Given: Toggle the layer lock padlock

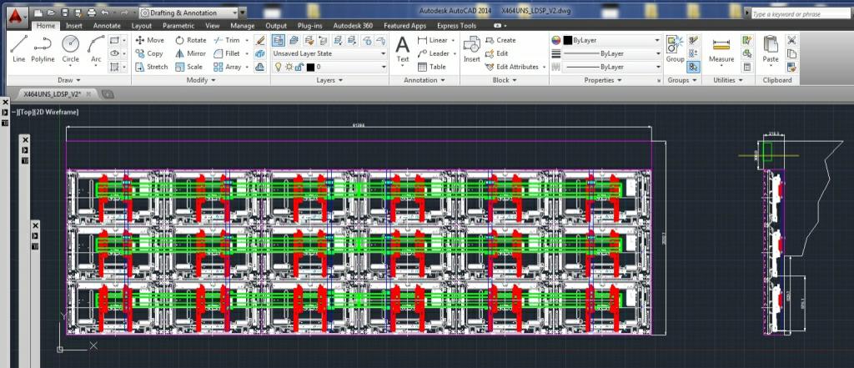Looking at the screenshot, I should point(299,67).
